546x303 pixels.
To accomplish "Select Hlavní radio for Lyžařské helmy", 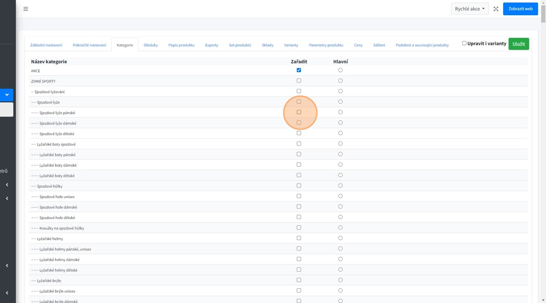I will tap(340, 238).
